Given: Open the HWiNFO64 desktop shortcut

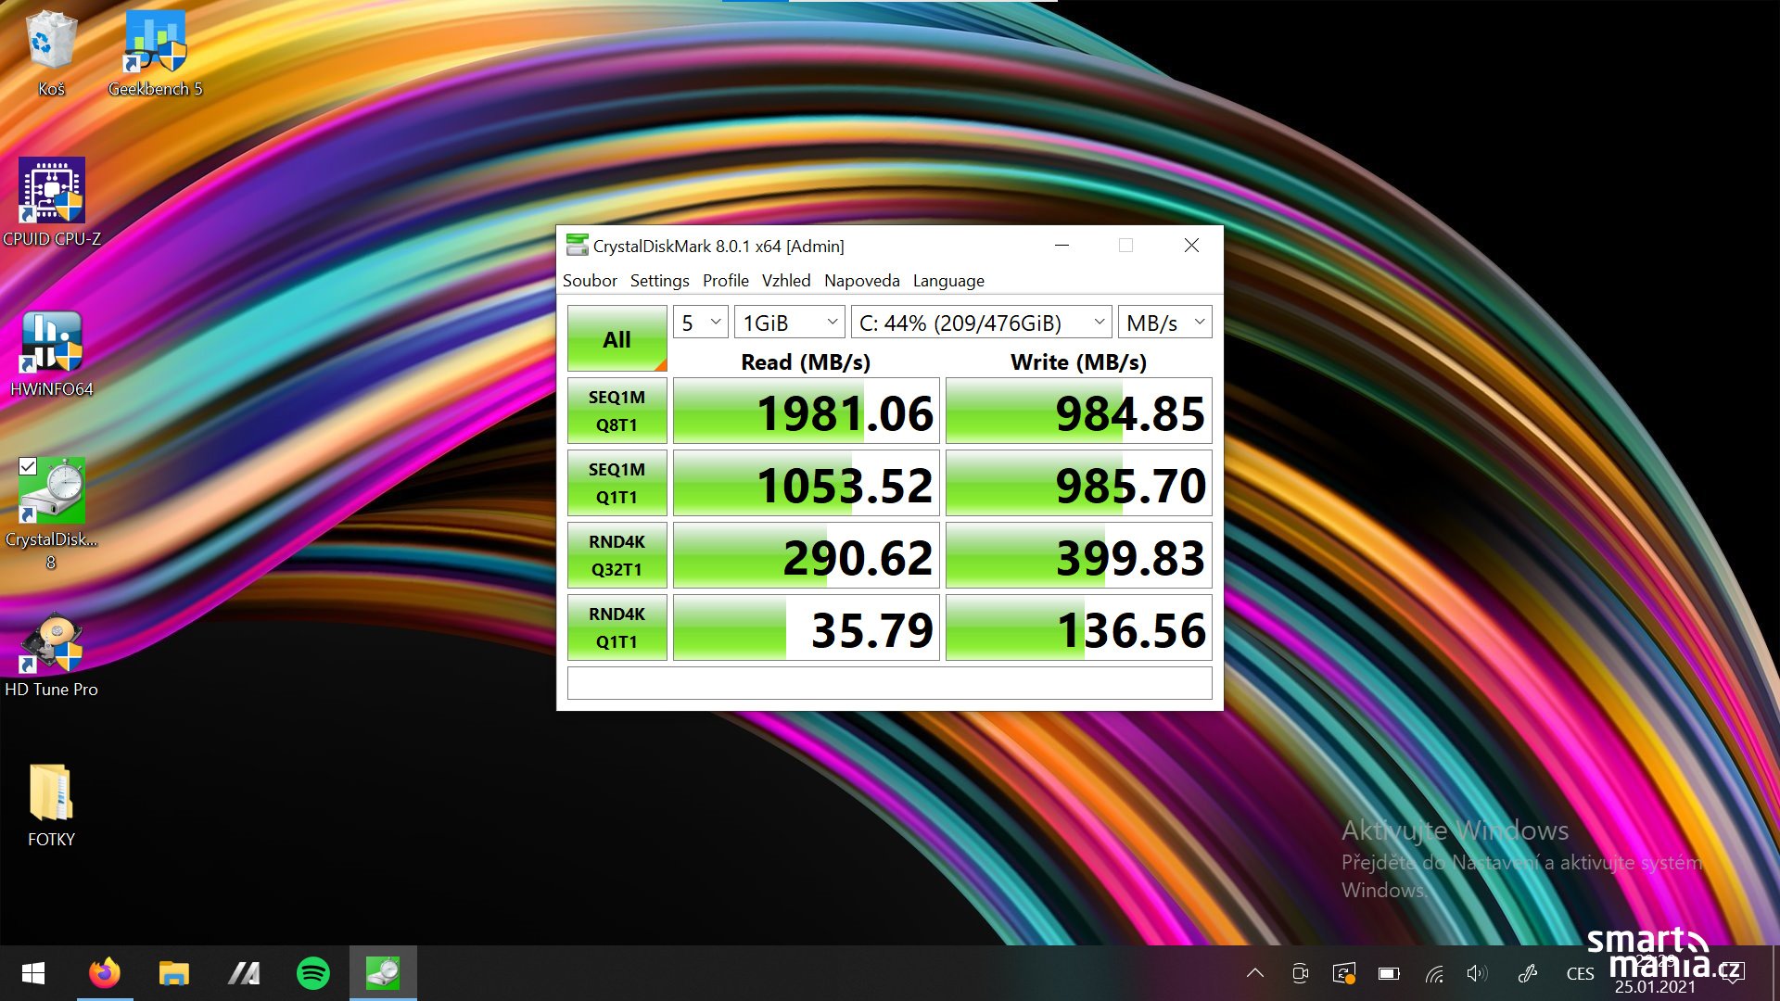Looking at the screenshot, I should point(52,353).
